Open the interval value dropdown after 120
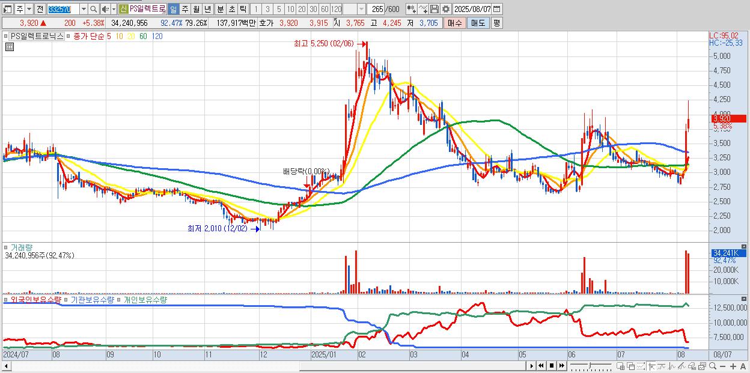 coord(361,9)
